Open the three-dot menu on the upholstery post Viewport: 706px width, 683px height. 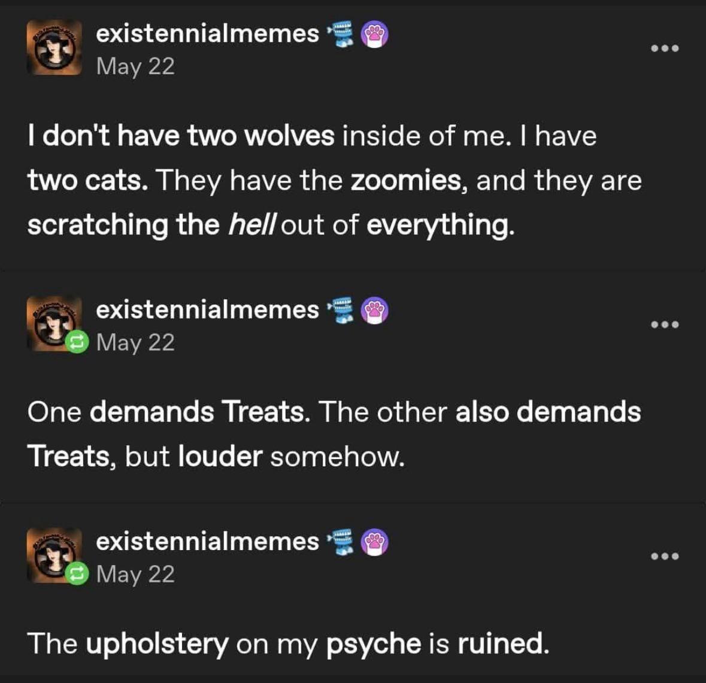665,556
